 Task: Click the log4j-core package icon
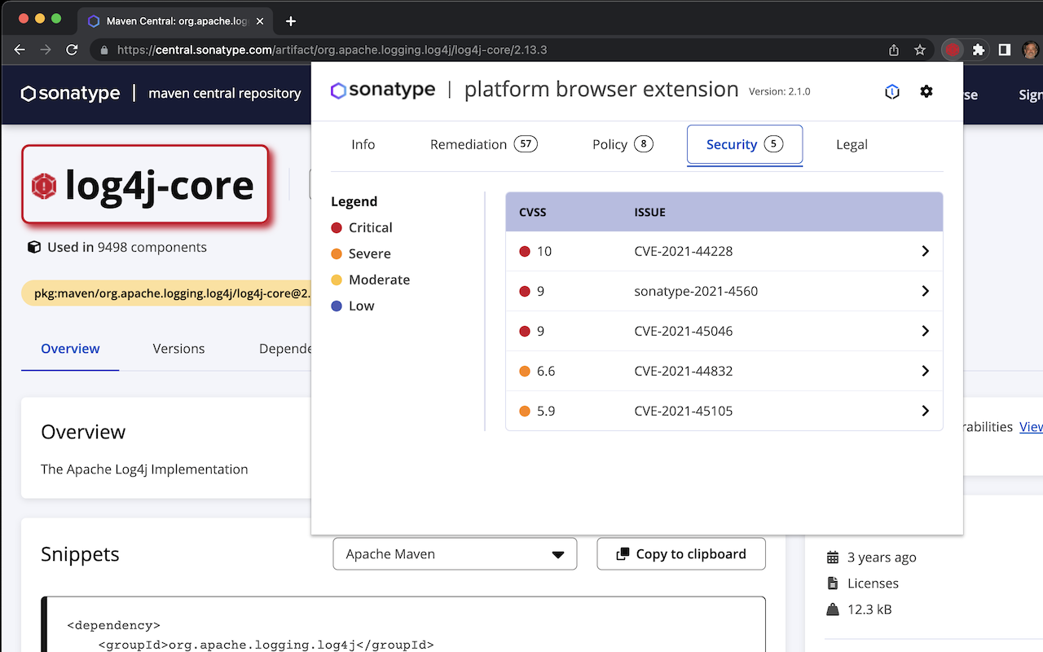click(43, 185)
